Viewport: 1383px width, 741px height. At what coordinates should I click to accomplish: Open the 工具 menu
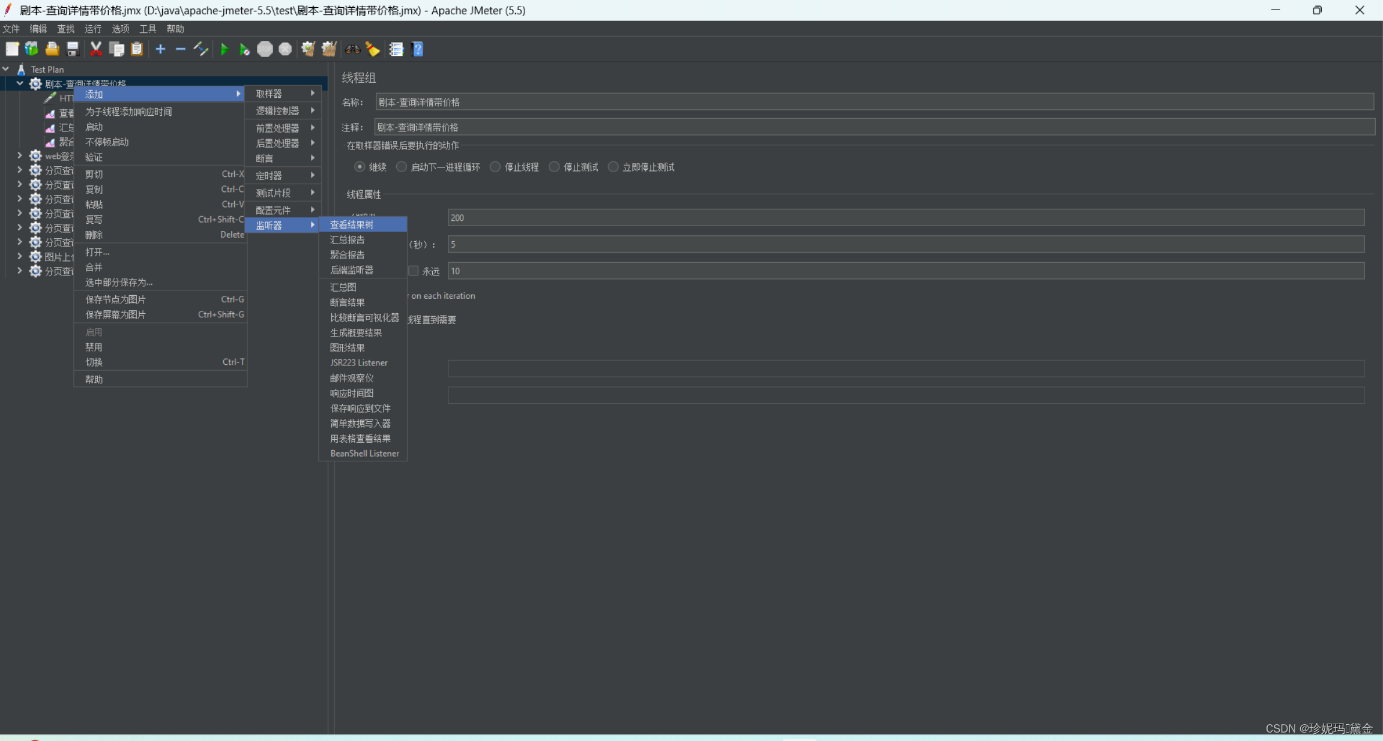148,29
